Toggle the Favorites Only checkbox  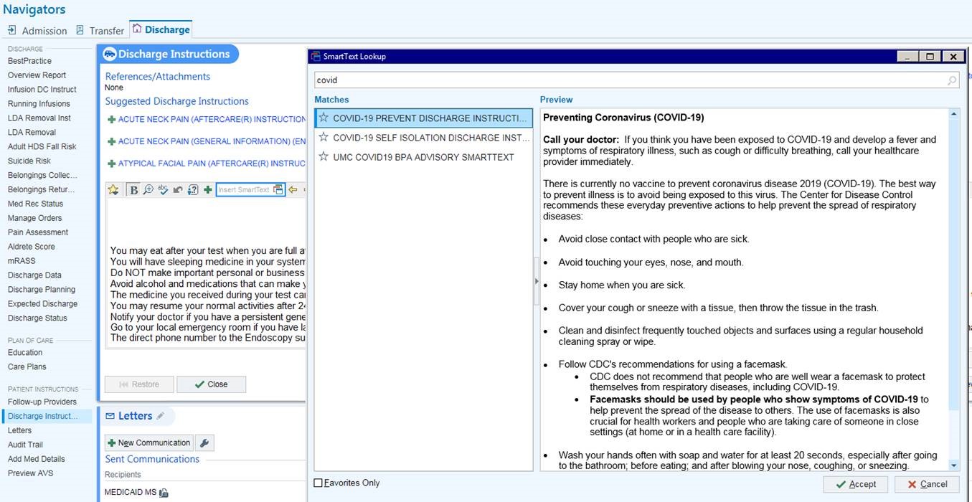319,483
